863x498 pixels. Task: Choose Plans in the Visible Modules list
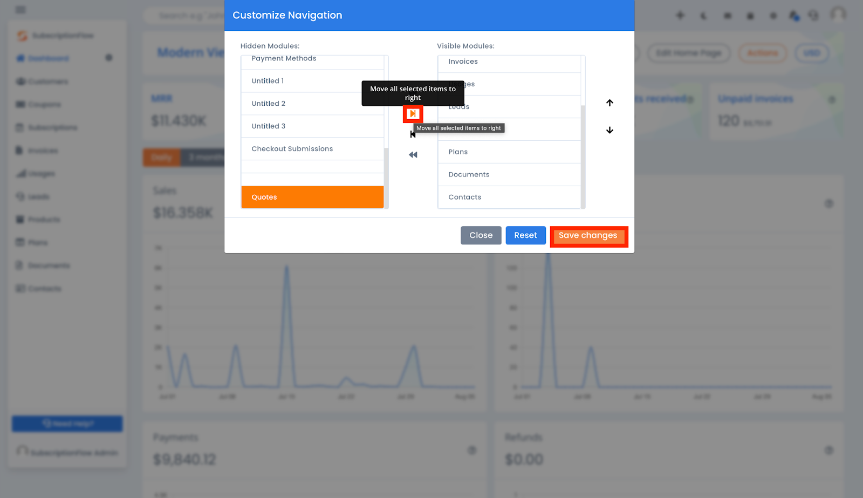[x=509, y=152]
